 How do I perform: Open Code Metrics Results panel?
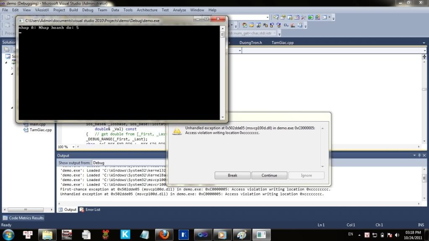click(23, 218)
